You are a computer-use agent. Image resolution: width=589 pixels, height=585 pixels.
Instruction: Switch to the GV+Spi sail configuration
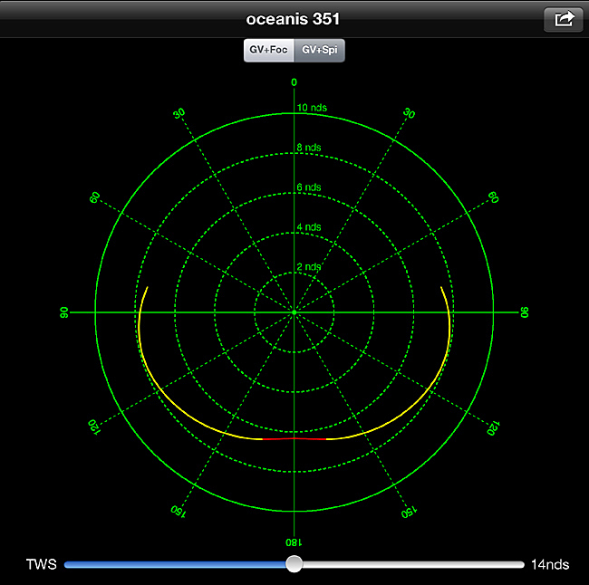coord(320,50)
